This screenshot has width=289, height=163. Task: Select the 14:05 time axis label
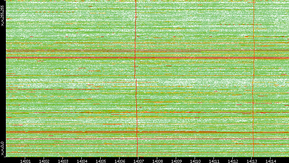[101, 161]
